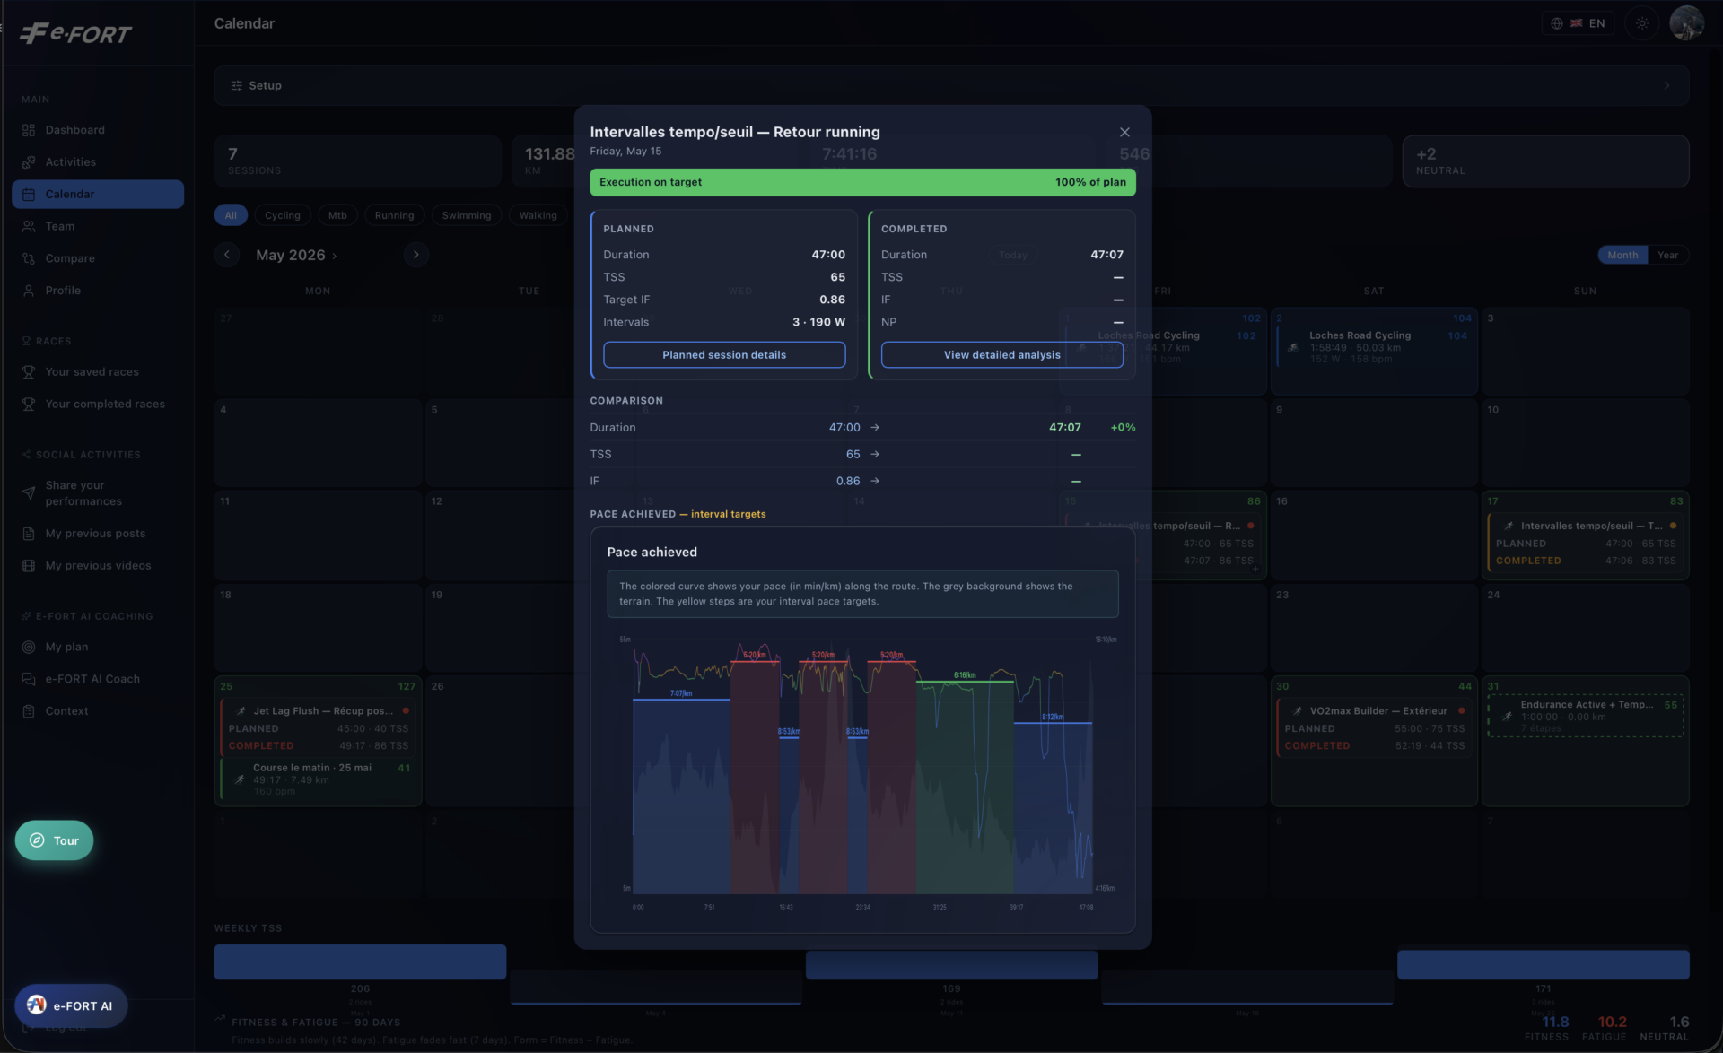
Task: Open the Activities sidebar icon
Action: pos(29,162)
